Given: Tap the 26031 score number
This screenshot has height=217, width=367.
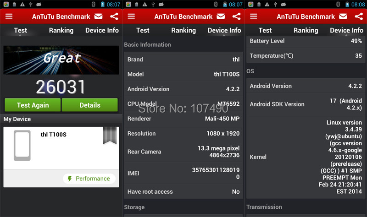Looking at the screenshot, I should pos(61,87).
